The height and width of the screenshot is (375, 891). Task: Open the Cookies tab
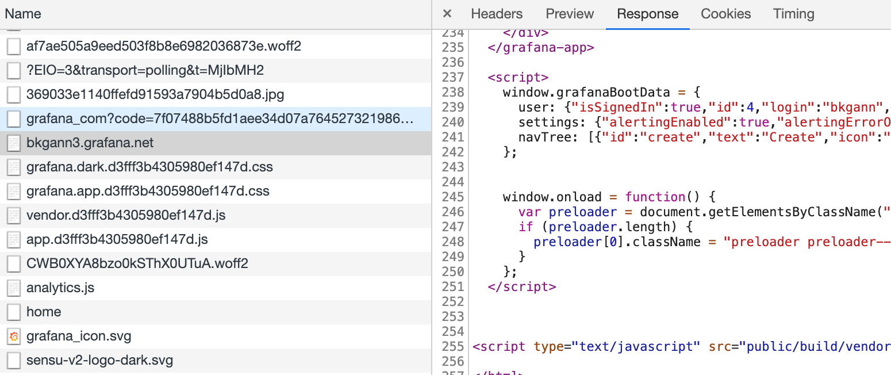coord(725,14)
